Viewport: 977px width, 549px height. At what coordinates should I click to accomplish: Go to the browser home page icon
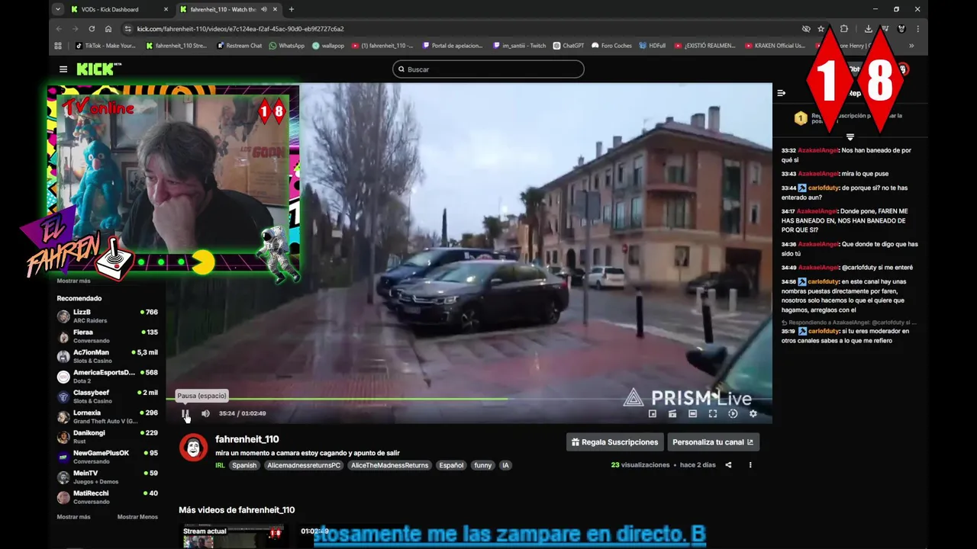pos(108,29)
